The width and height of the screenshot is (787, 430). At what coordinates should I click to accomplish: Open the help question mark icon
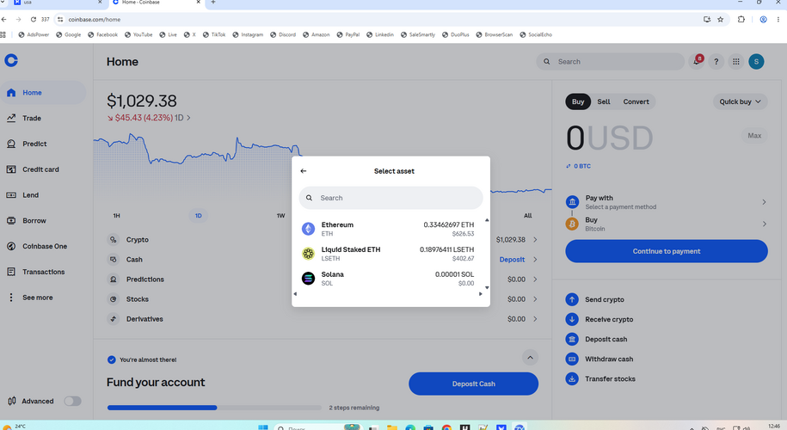716,62
